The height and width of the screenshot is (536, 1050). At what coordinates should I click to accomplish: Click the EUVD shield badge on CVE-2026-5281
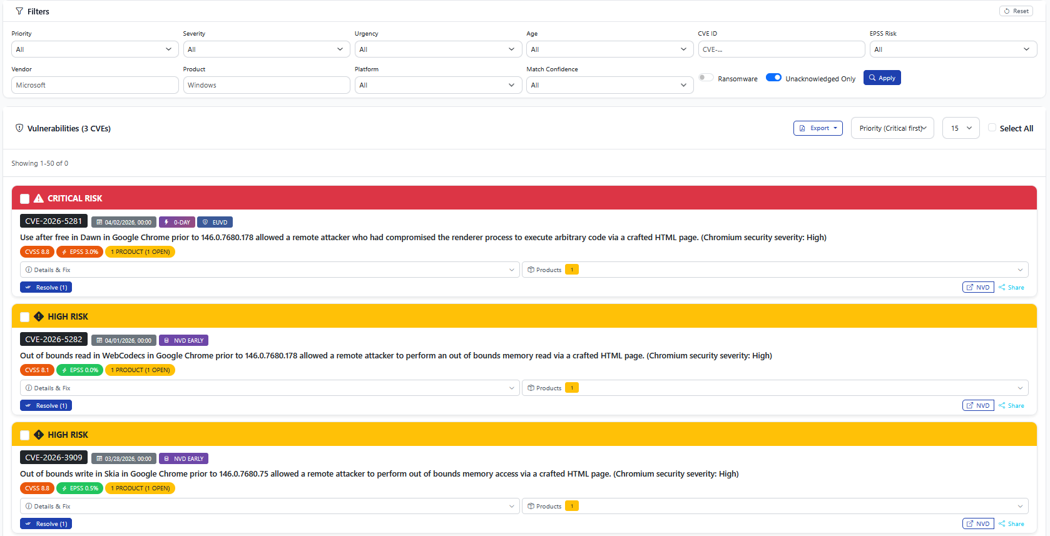point(215,222)
